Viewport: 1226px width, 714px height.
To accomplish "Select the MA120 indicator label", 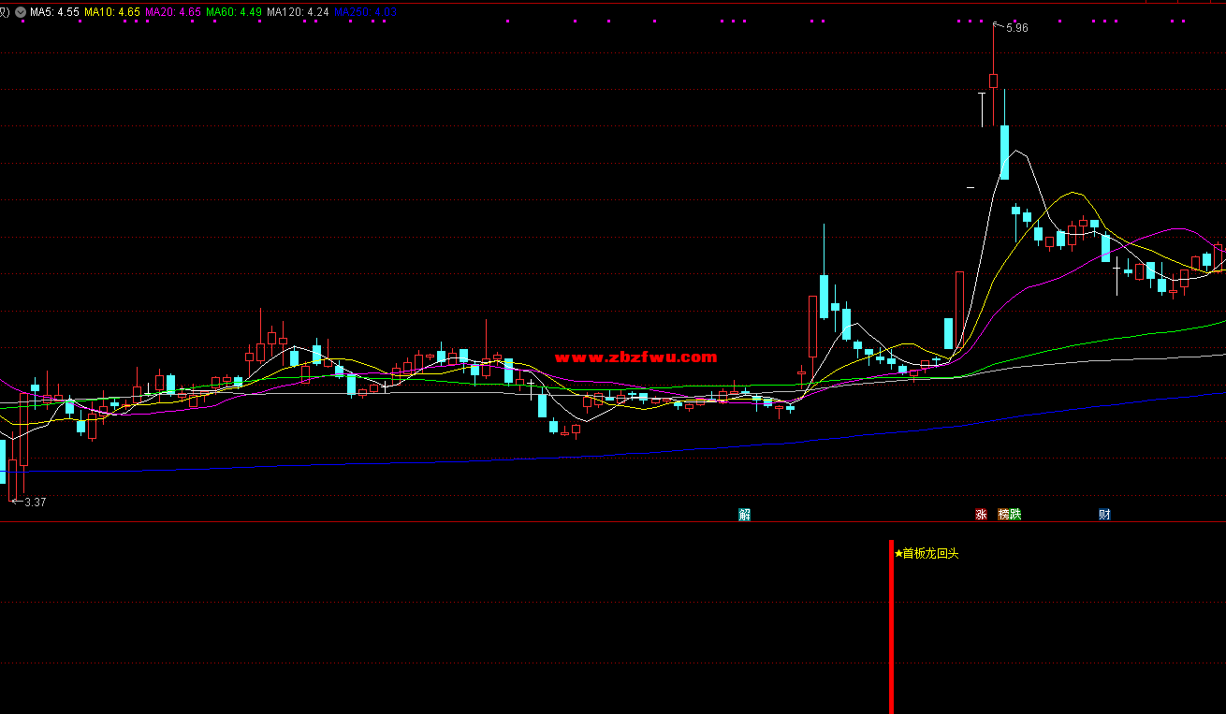I will [298, 12].
